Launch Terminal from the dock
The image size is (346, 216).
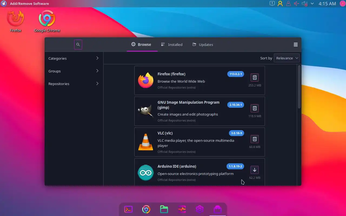pos(128,209)
